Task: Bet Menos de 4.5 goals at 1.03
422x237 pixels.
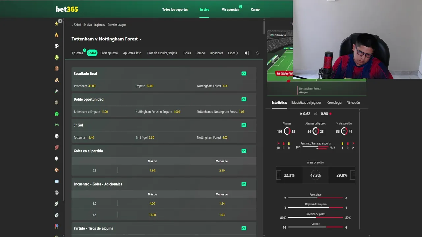Action: coord(222,215)
